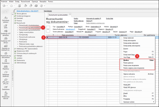This screenshot has height=107, width=159.
Task: Click the three-dots filter button
Action: click(48, 29)
